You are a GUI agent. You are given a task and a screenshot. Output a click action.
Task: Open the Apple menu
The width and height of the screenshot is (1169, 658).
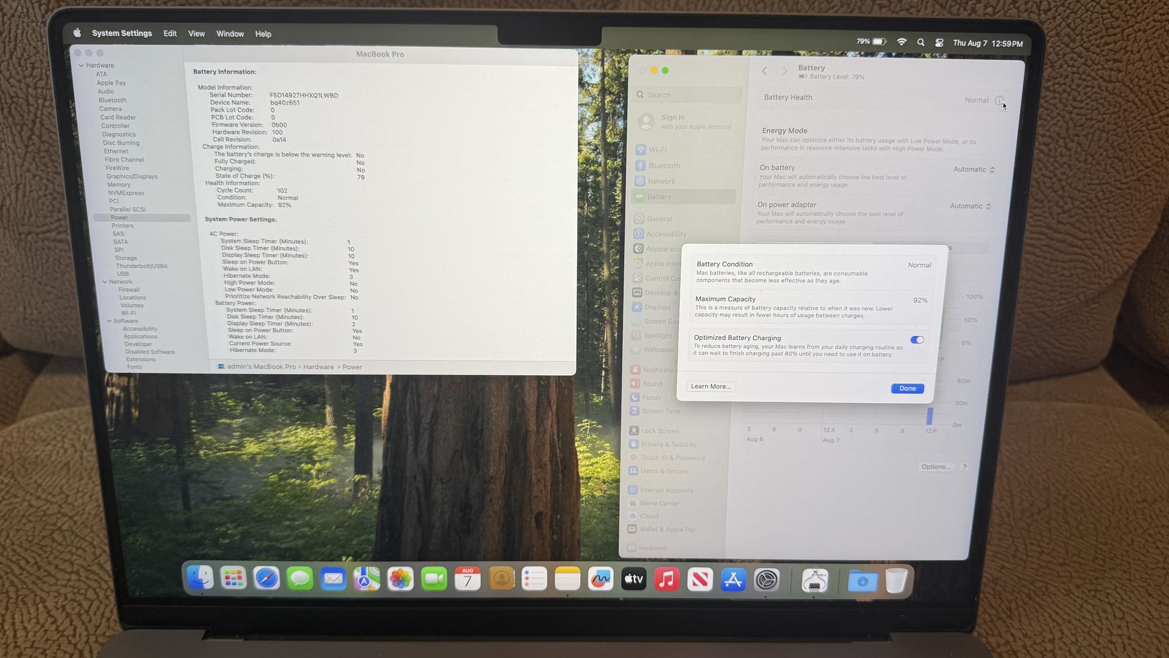[77, 33]
